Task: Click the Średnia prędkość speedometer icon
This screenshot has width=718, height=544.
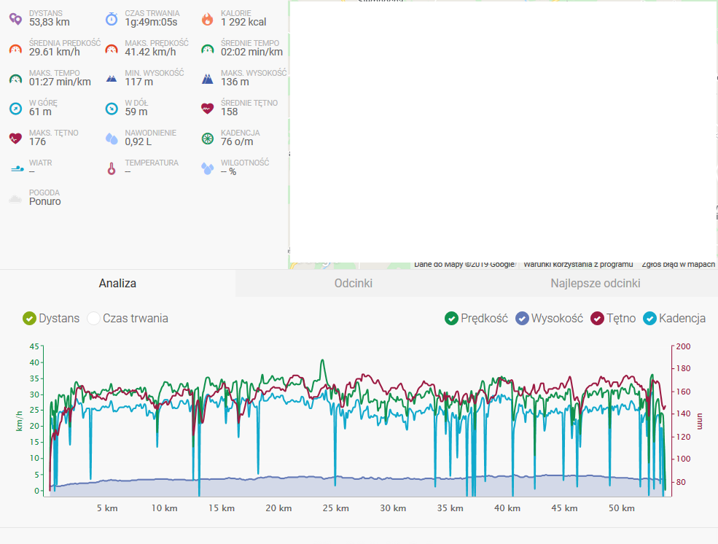Action: pyautogui.click(x=15, y=49)
